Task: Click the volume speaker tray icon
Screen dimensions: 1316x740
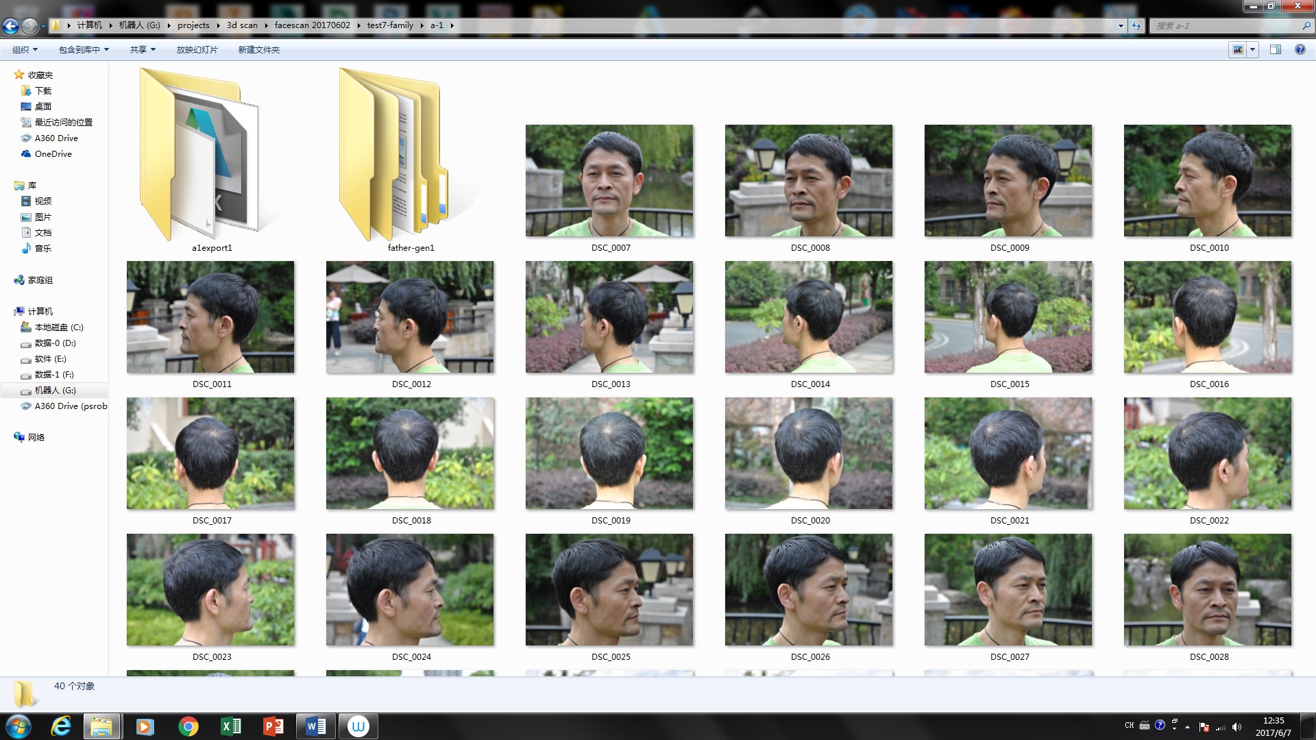Action: coord(1236,727)
